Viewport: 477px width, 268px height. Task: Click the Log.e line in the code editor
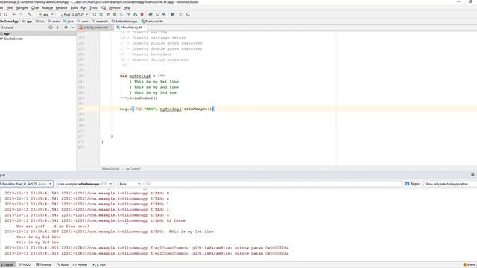(167, 109)
